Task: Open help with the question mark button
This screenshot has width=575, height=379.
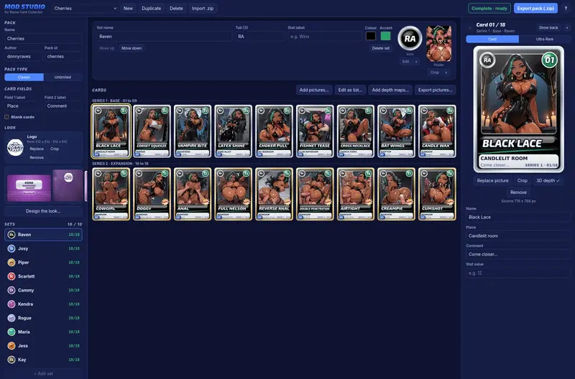Action: click(x=566, y=8)
